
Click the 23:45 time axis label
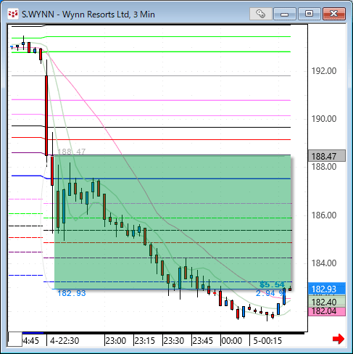coord(202,341)
